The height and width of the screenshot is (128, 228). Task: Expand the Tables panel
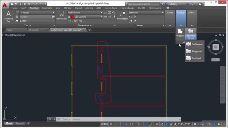coord(170,18)
